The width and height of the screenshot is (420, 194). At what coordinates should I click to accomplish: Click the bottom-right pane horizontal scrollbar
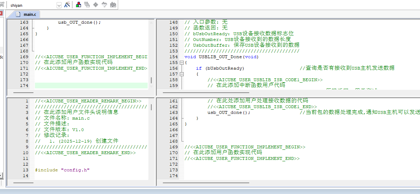205,183
